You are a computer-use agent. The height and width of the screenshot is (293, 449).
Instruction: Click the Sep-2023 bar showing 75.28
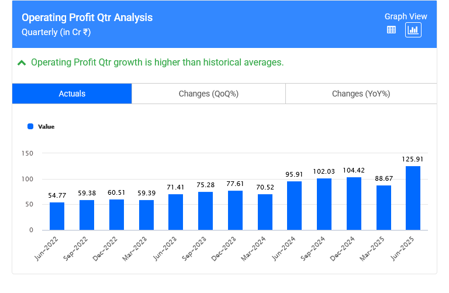[x=205, y=211]
